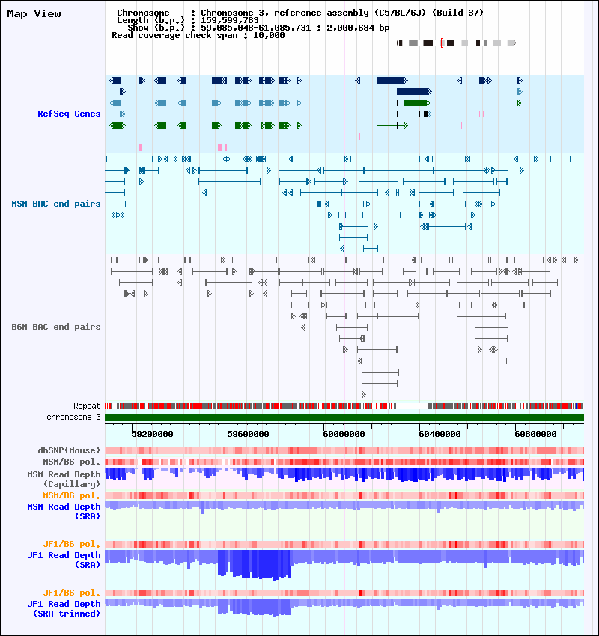This screenshot has width=599, height=636.
Task: Click the gray MSM/B6 pol. label
Action: [71, 462]
